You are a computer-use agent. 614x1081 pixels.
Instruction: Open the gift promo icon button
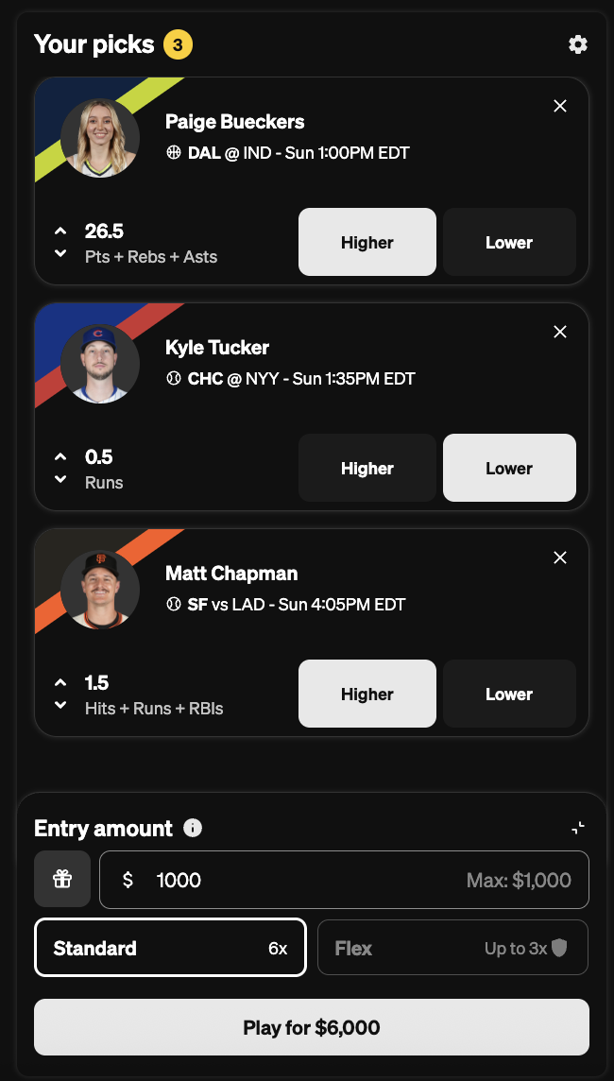pyautogui.click(x=62, y=879)
